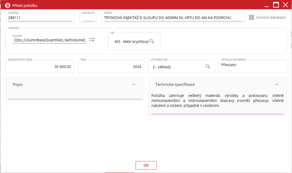Click the Cenová databáze link label

[271, 17]
